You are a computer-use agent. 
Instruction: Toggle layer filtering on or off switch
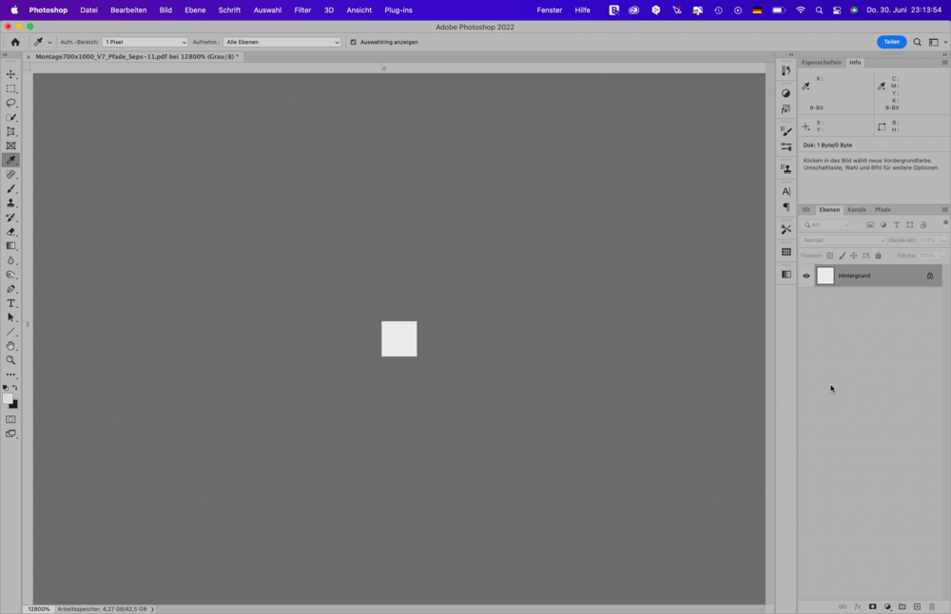[x=945, y=223]
